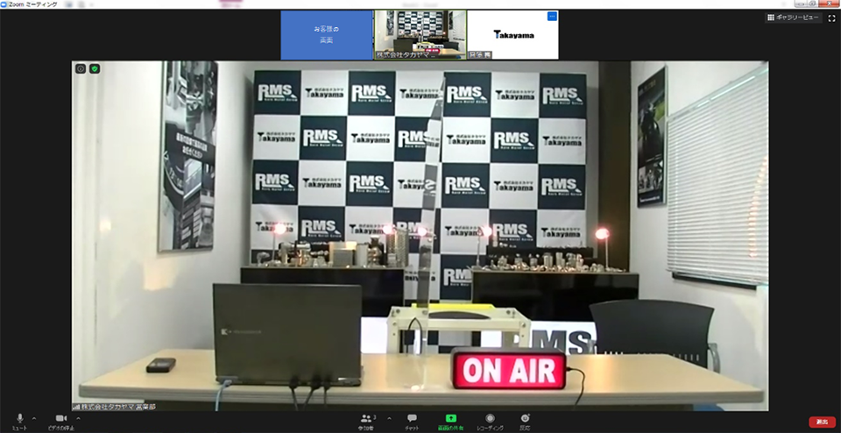Click the Zoom ミーティング title icon
This screenshot has width=841, height=433.
coord(4,4)
